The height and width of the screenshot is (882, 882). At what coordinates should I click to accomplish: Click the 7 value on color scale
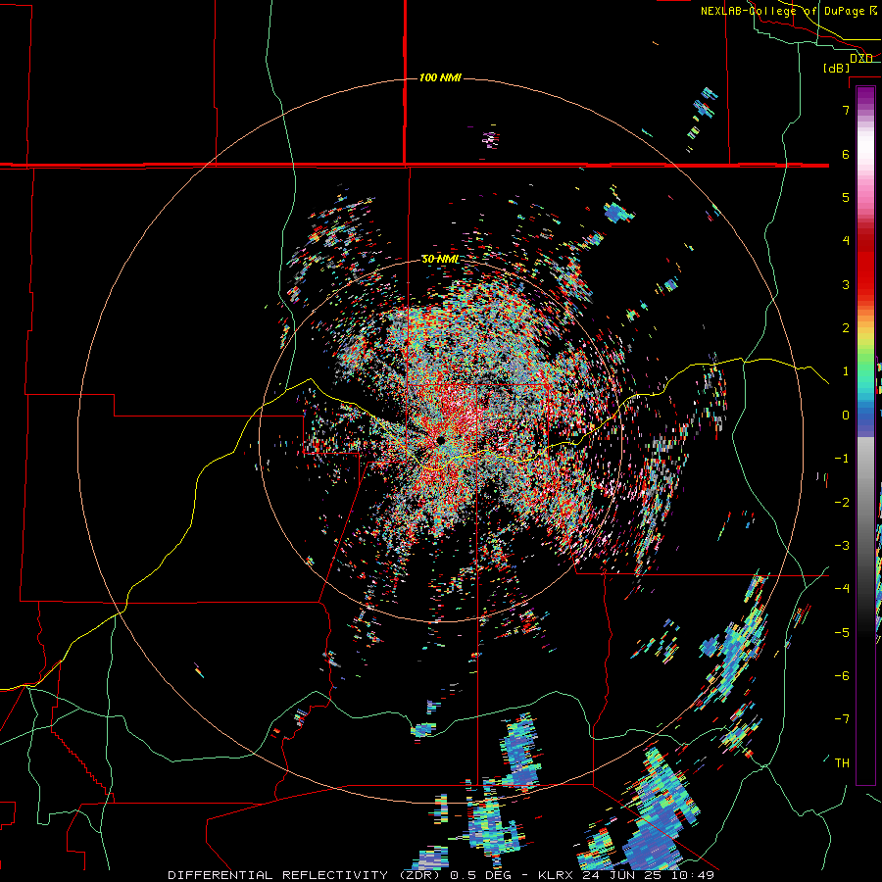[x=846, y=110]
